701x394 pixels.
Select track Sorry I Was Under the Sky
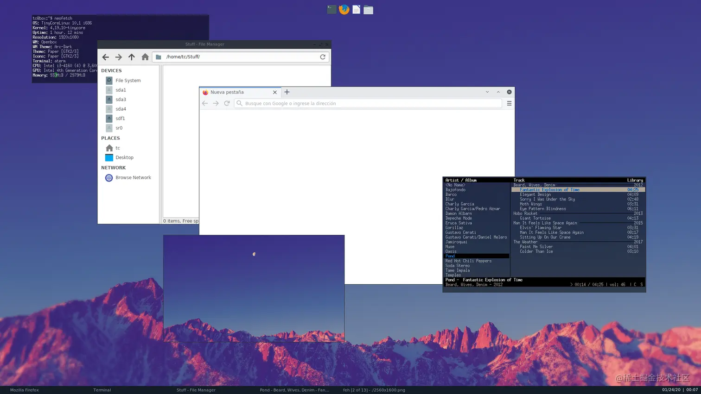[547, 199]
